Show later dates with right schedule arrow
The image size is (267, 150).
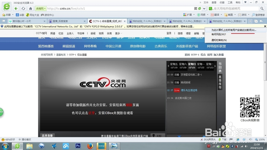click(215, 66)
